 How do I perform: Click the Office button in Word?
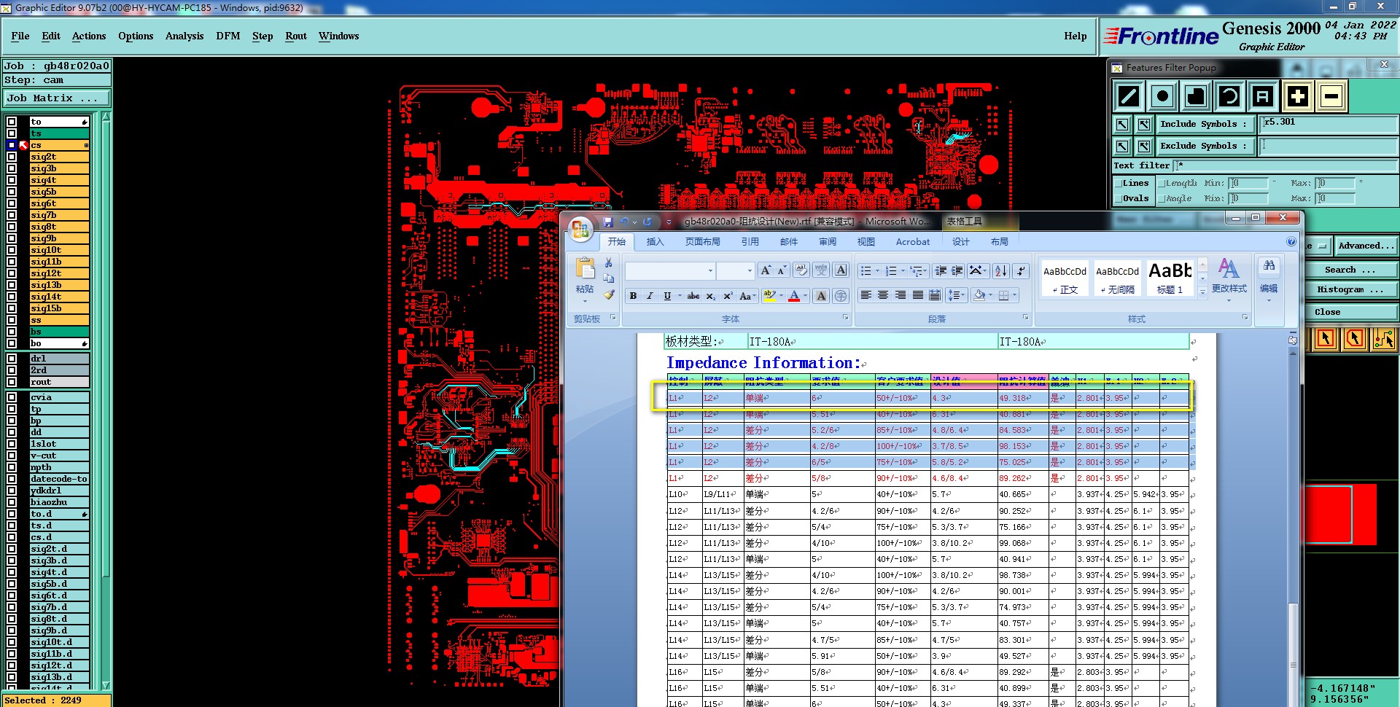tap(581, 230)
